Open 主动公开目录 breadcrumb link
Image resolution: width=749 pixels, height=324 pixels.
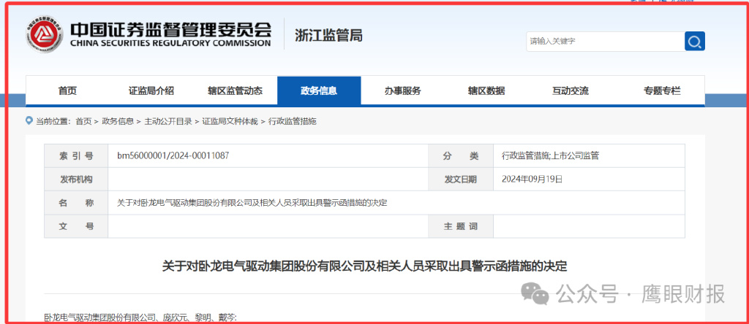pyautogui.click(x=168, y=121)
